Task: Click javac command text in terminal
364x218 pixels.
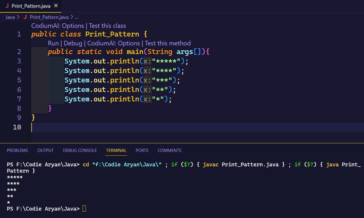Action: [x=211, y=165]
